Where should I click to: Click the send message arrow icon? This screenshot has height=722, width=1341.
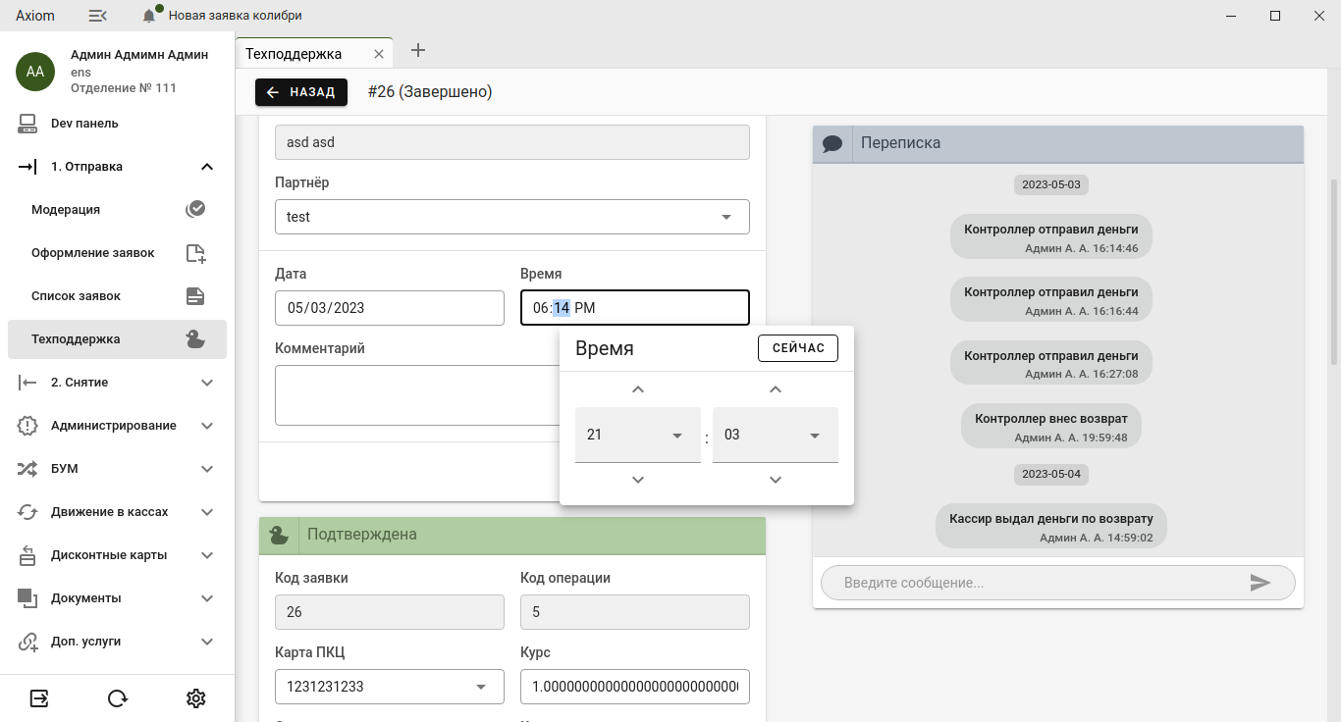[1261, 583]
